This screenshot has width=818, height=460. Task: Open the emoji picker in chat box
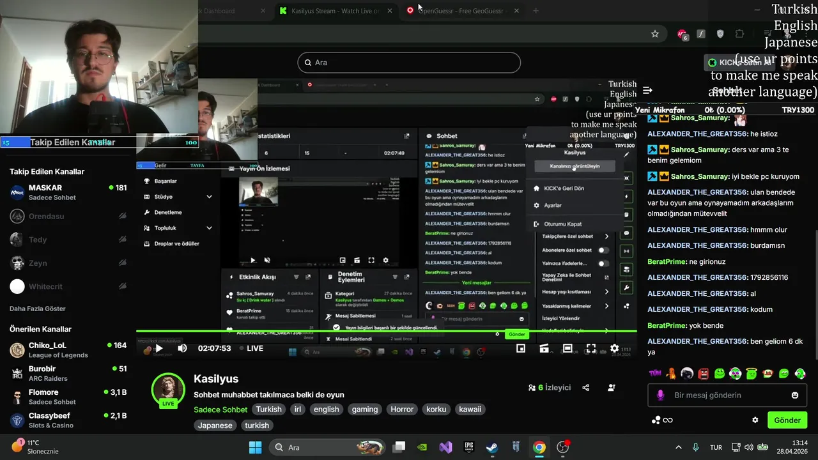point(795,395)
